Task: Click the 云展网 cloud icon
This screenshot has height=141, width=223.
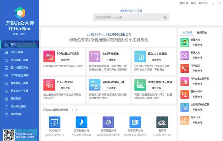Action: coord(162,122)
